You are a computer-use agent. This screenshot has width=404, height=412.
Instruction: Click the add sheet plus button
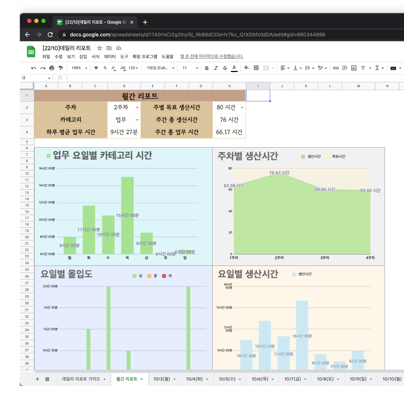pyautogui.click(x=37, y=379)
